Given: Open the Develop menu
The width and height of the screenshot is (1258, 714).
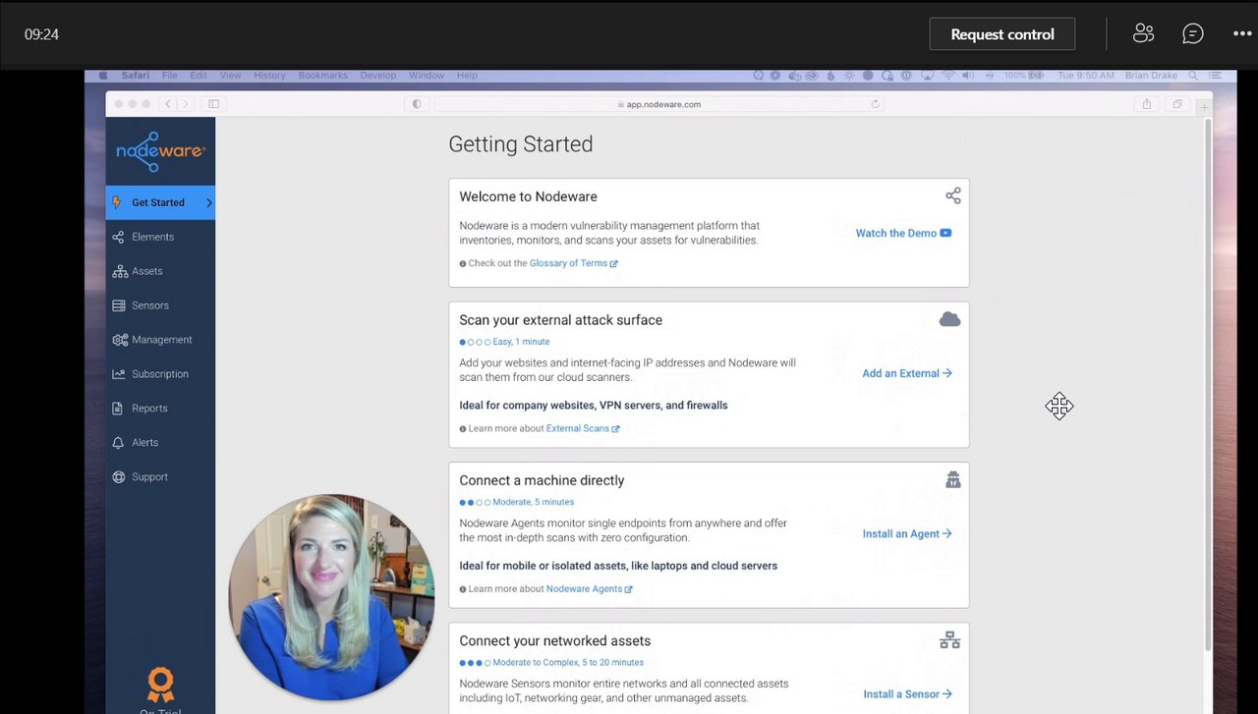Looking at the screenshot, I should pyautogui.click(x=378, y=76).
